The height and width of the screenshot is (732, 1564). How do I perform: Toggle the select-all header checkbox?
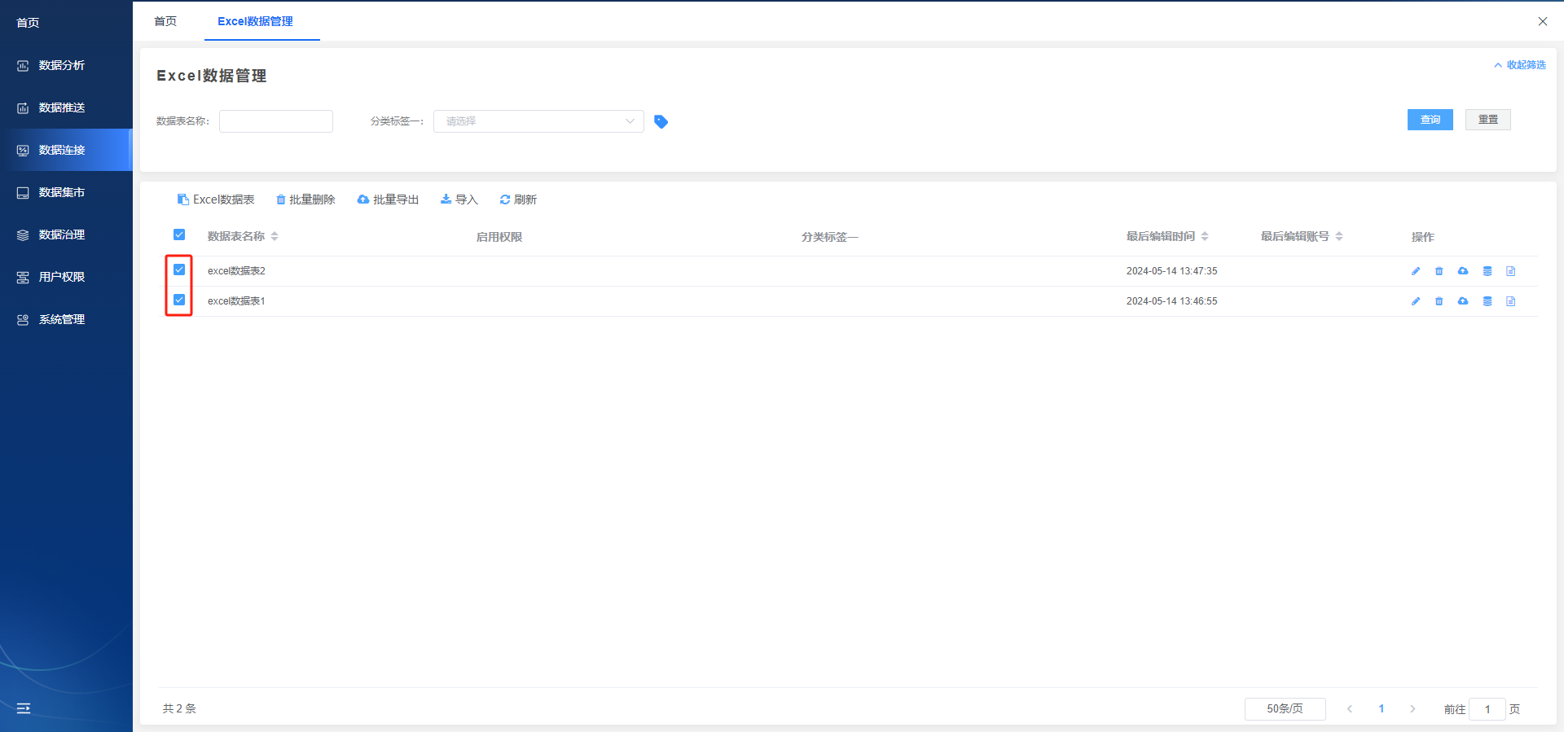pyautogui.click(x=179, y=235)
